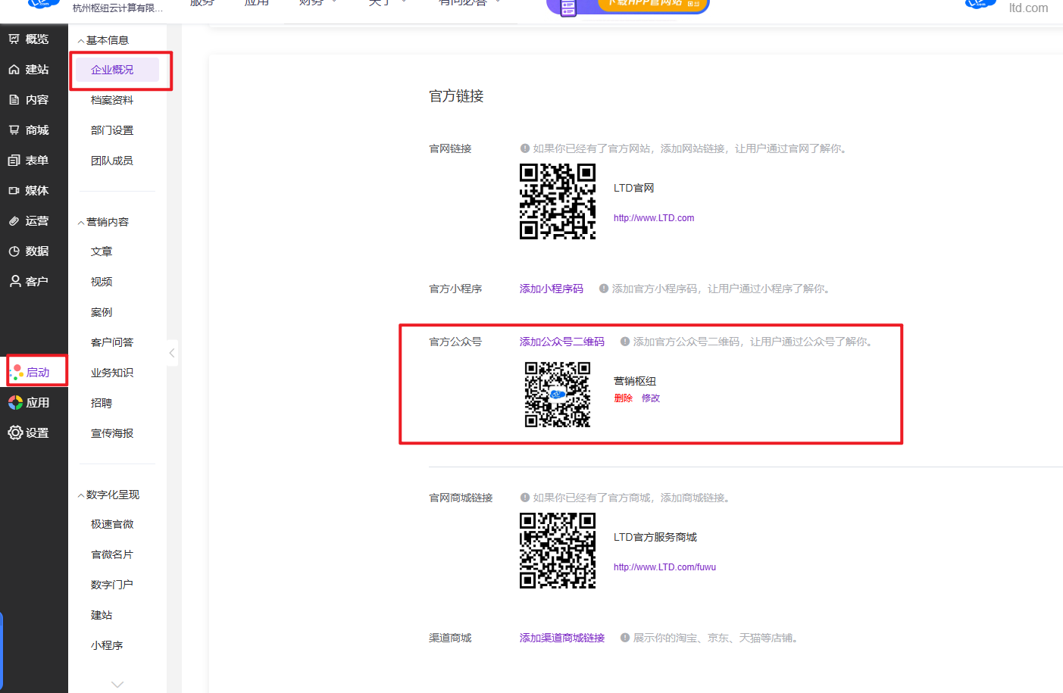Click 修改 to edit 营销枢纽
Screen dimensions: 1063x693
651,398
